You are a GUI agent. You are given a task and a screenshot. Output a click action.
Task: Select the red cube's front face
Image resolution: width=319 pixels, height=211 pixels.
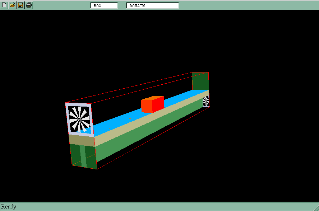pos(147,106)
